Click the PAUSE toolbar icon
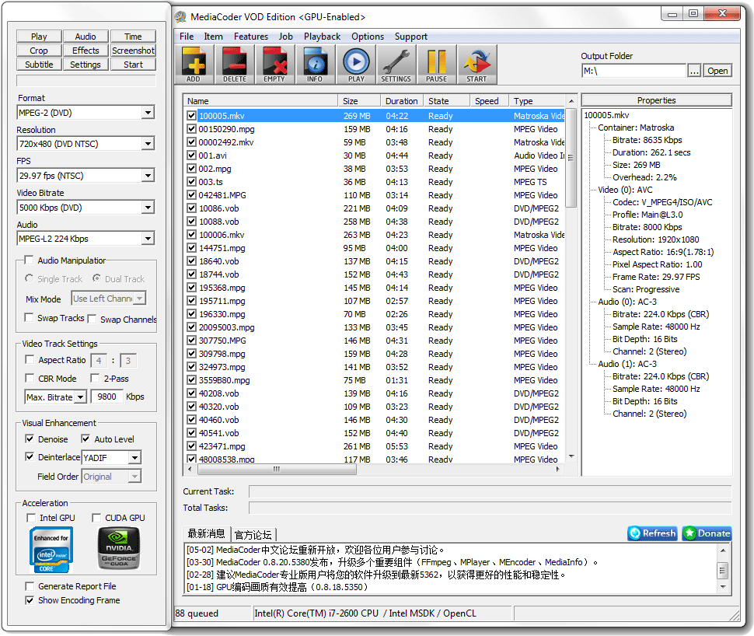 pos(437,65)
